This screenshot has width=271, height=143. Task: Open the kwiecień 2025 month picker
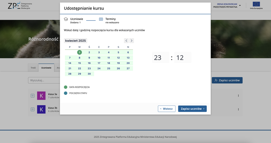coord(75,41)
